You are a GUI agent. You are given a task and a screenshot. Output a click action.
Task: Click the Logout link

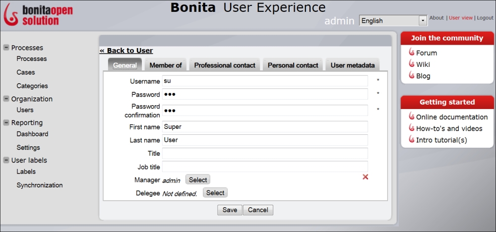tap(485, 18)
